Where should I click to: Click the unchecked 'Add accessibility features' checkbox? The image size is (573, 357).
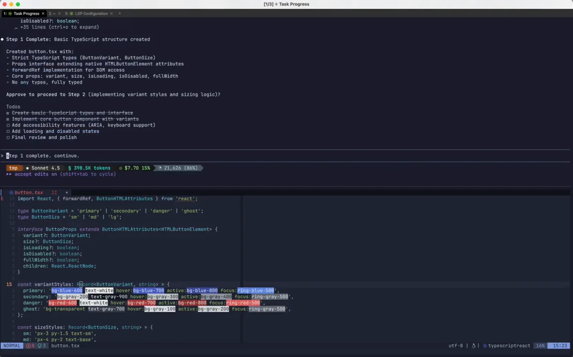point(8,125)
